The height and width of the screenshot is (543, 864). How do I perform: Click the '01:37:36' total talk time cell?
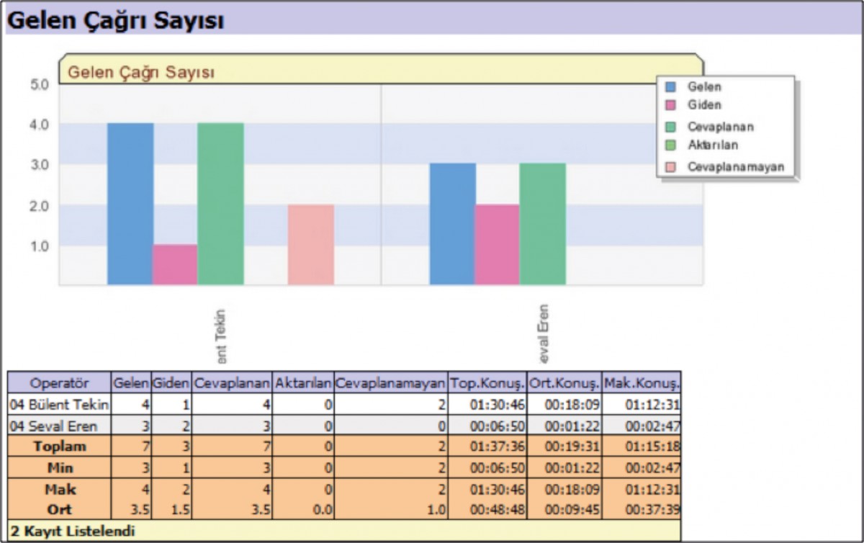coord(487,446)
